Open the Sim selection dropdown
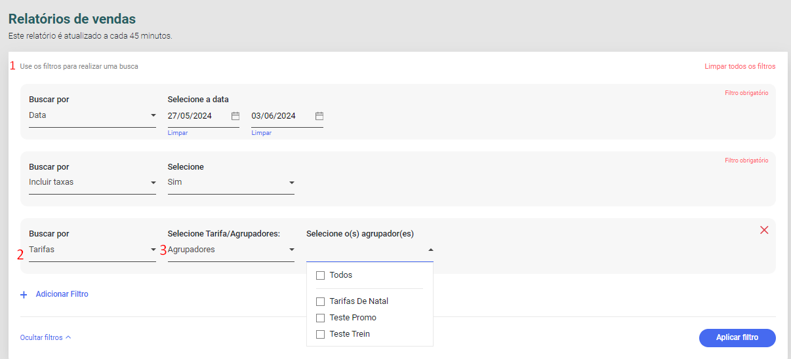This screenshot has width=791, height=359. (231, 183)
